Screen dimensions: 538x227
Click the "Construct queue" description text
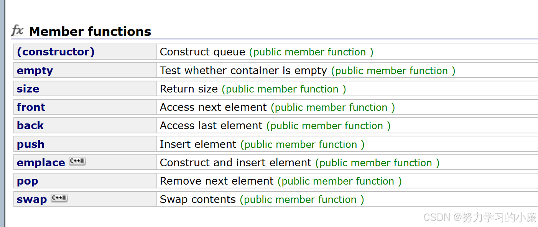(202, 52)
